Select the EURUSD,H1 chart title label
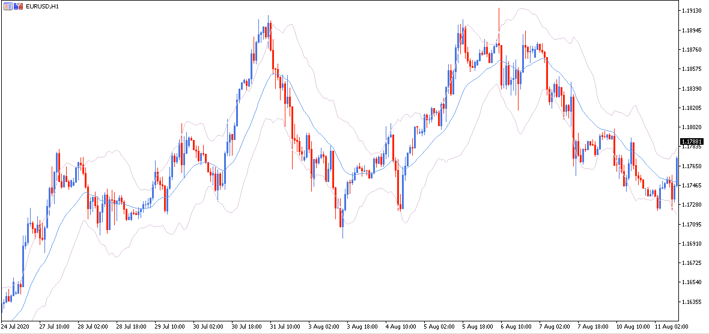Image resolution: width=709 pixels, height=334 pixels. [x=42, y=7]
